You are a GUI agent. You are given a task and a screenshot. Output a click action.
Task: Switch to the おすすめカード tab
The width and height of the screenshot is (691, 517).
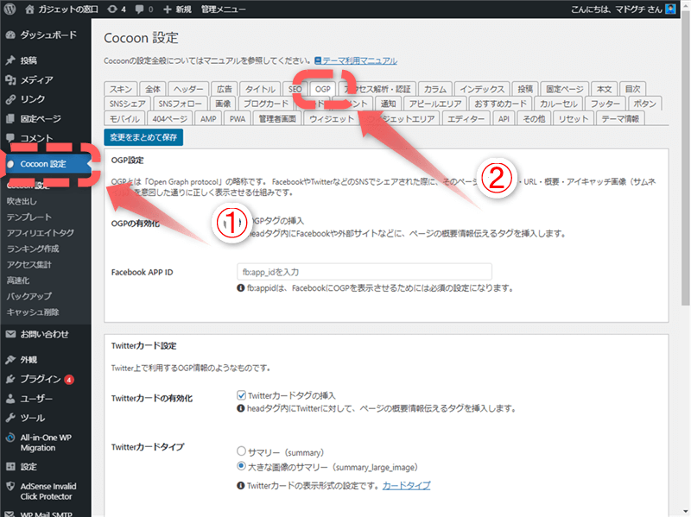tap(500, 104)
